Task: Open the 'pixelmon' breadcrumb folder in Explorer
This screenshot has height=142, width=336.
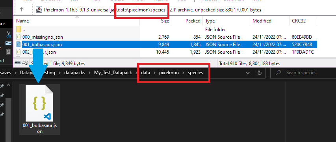Action: tap(169, 73)
